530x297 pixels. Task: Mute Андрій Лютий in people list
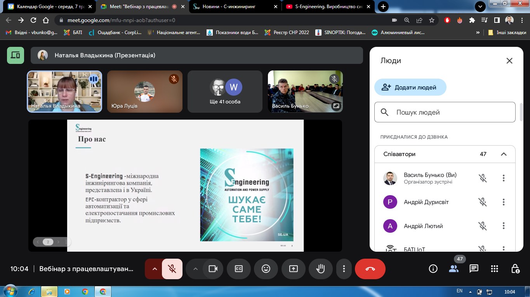click(x=483, y=226)
